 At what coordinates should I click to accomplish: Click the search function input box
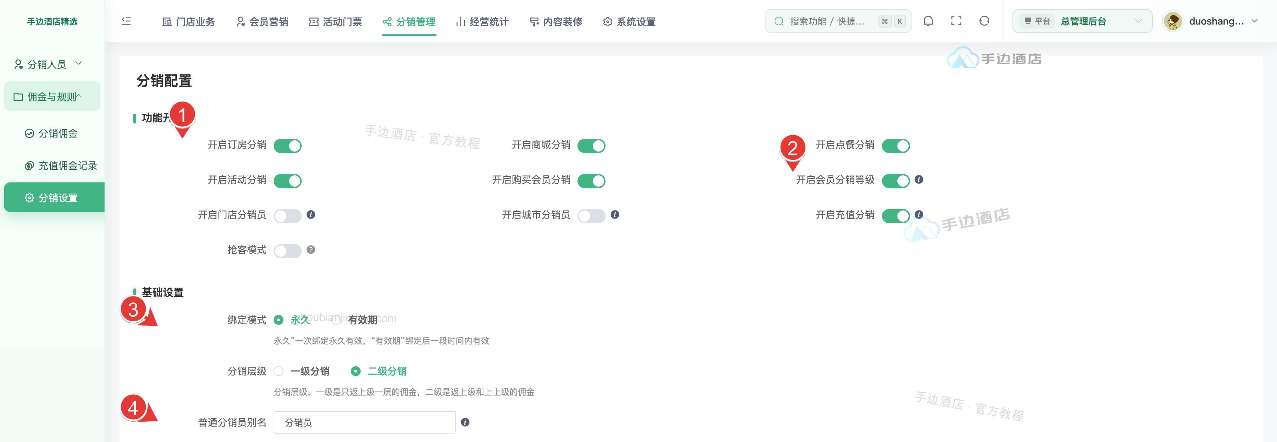click(x=838, y=21)
